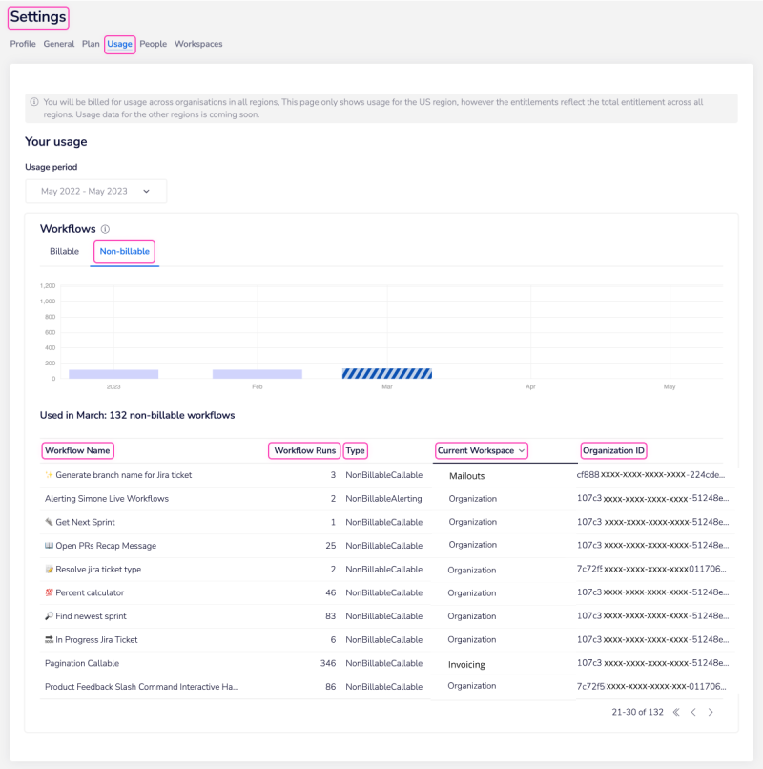The height and width of the screenshot is (769, 763).
Task: Select the Non-billable tab
Action: [x=124, y=252]
